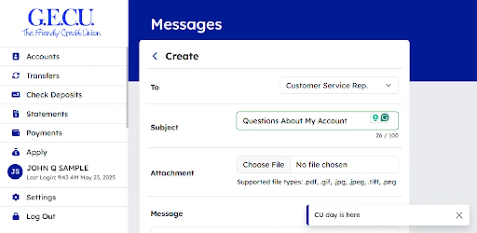Open the Customer Service Rep. recipient dropdown
This screenshot has width=477, height=233.
(339, 86)
